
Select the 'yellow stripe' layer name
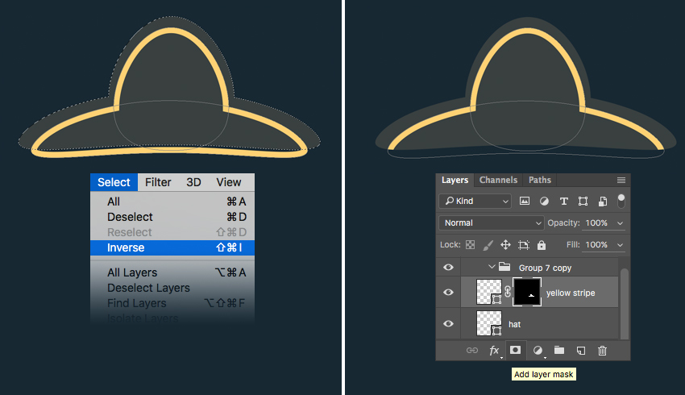click(571, 293)
